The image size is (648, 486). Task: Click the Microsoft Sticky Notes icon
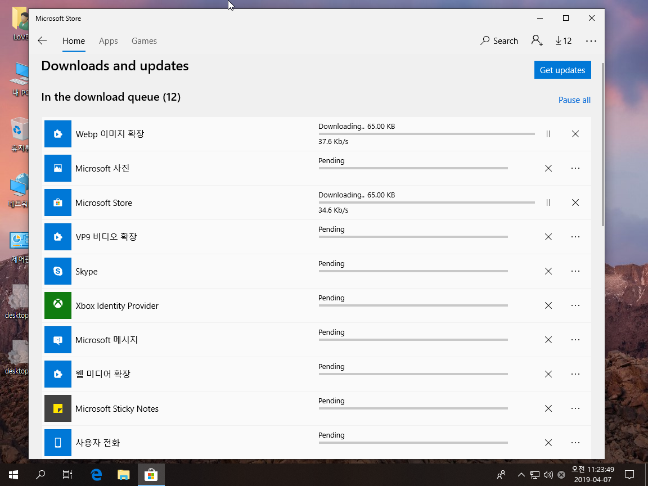tap(58, 408)
